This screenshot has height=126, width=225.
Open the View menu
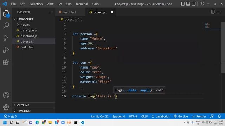pos(50,4)
